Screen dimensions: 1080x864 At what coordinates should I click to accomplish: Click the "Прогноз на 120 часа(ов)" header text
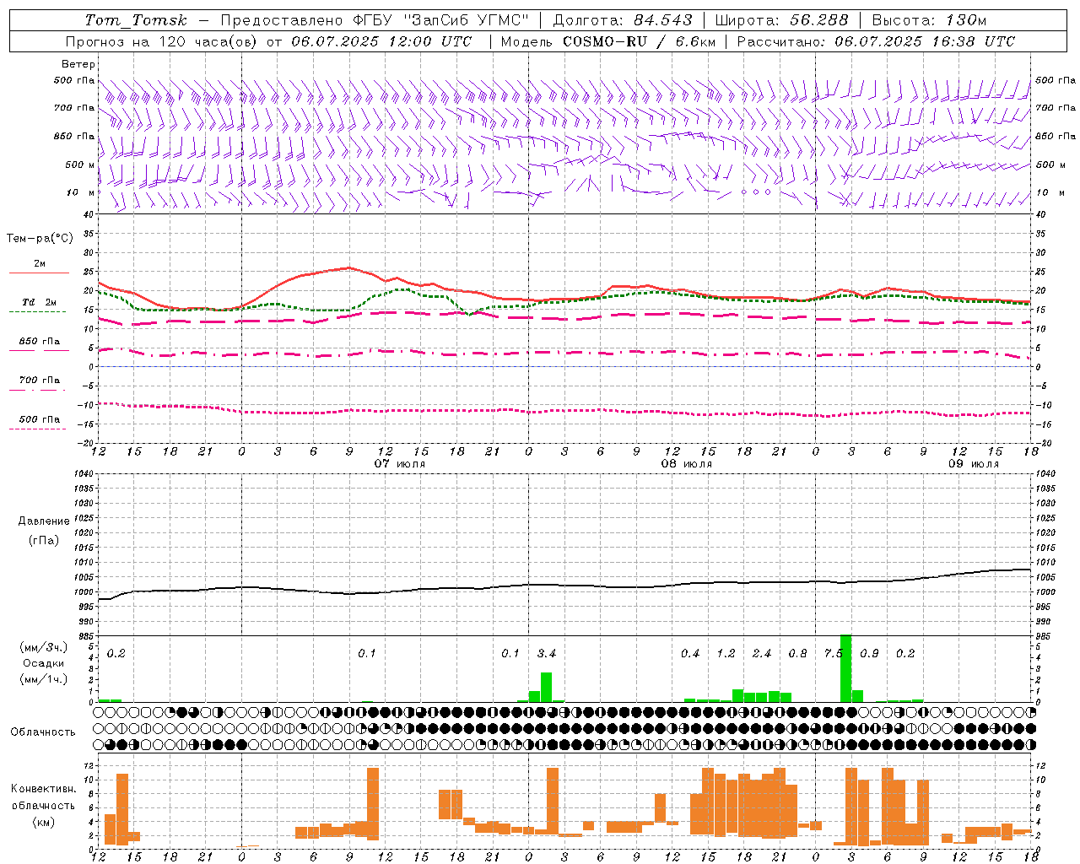point(161,41)
